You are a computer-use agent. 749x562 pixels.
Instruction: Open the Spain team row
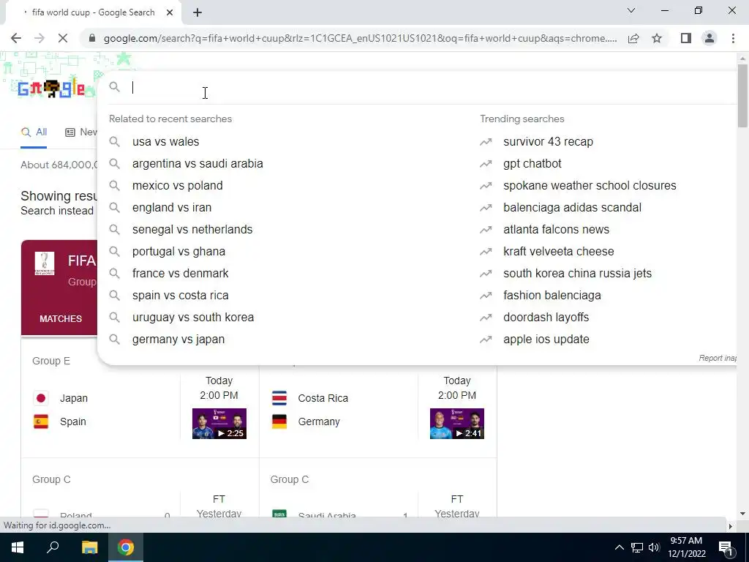pyautogui.click(x=60, y=421)
